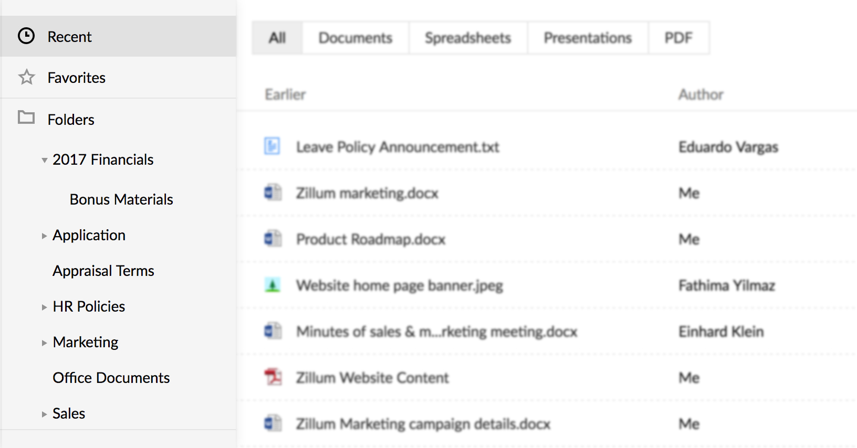Viewport: 857px width, 448px height.
Task: Switch to the Spreadsheets tab
Action: [467, 38]
